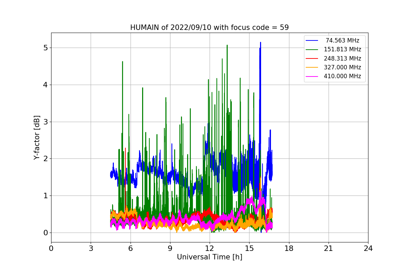Click the red line swatch in the legend
Image resolution: width=409 pixels, height=272 pixels.
[313, 58]
